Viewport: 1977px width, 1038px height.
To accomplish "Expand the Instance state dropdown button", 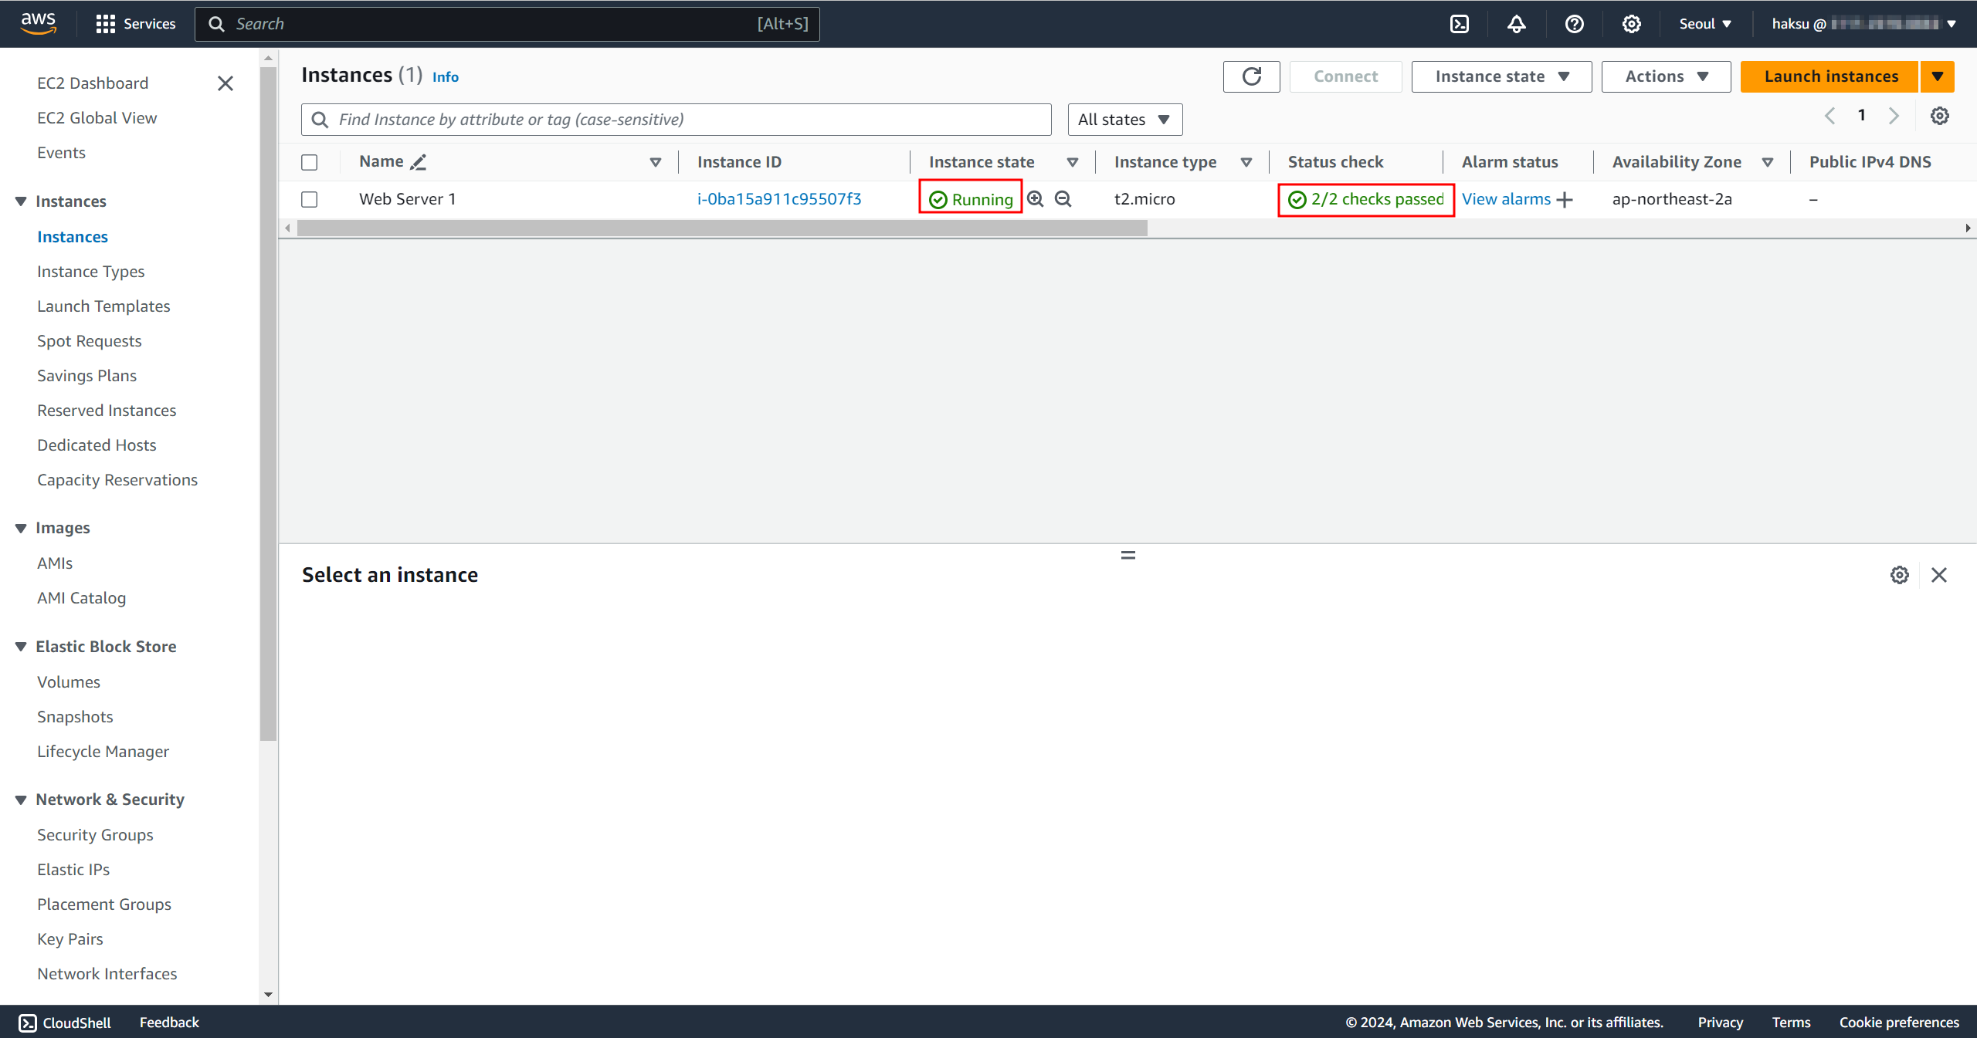I will click(x=1501, y=76).
